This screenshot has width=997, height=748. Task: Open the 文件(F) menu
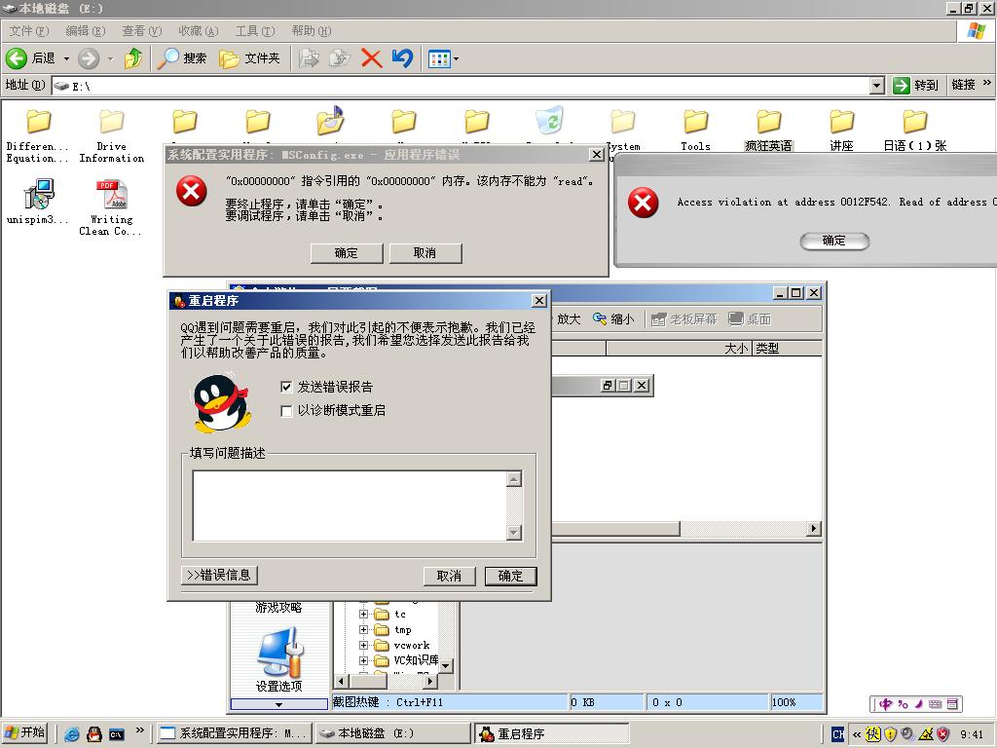28,30
